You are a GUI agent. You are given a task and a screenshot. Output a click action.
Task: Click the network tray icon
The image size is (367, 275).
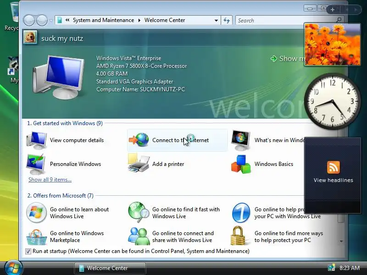click(x=331, y=268)
